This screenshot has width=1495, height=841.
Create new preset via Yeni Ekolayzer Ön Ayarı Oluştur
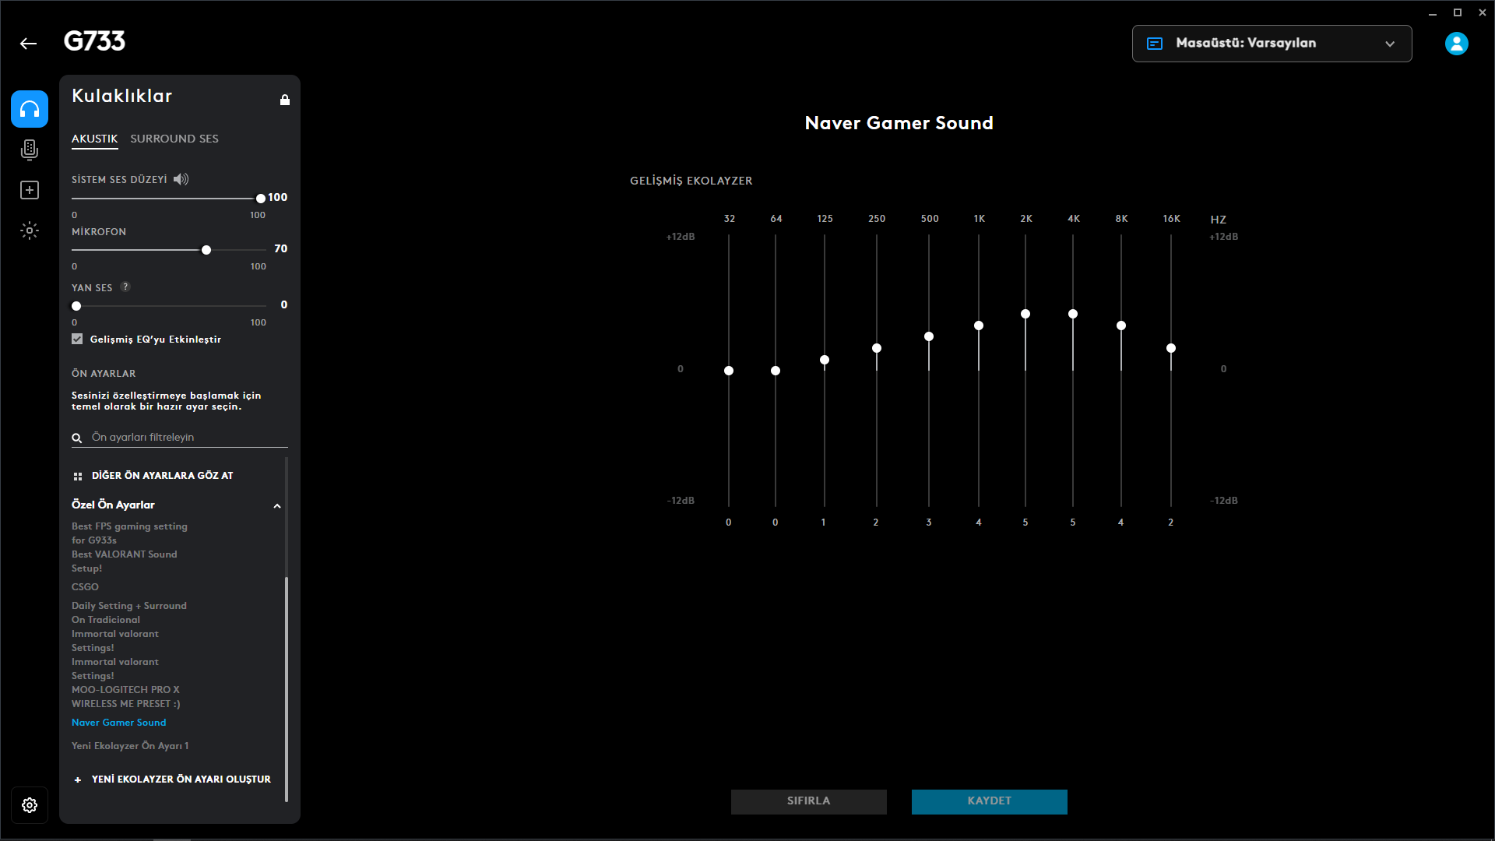click(x=181, y=779)
